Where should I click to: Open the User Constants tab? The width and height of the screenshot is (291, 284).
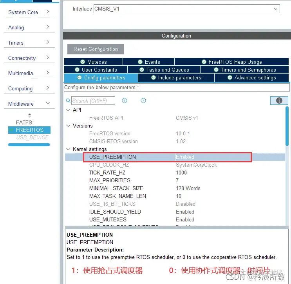[96, 70]
